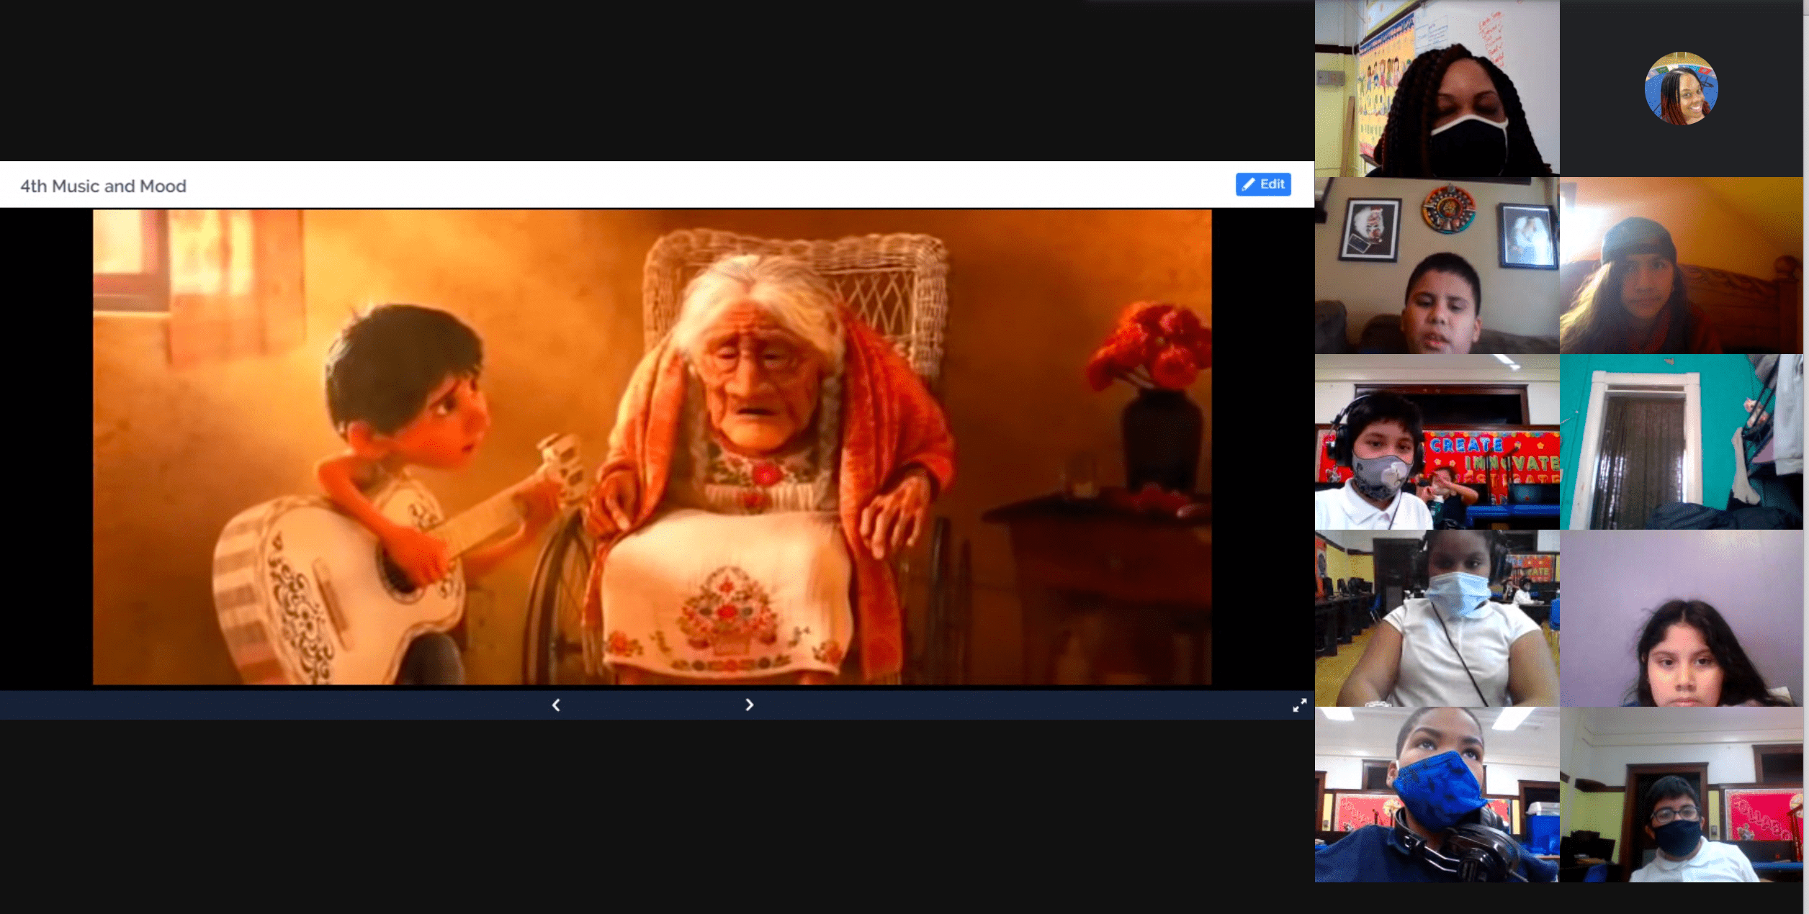Select the circular profile avatar tile

coord(1682,89)
